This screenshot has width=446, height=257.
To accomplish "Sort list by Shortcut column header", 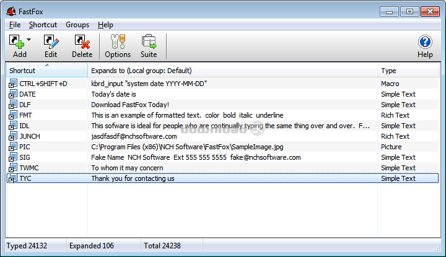I will tap(46, 71).
